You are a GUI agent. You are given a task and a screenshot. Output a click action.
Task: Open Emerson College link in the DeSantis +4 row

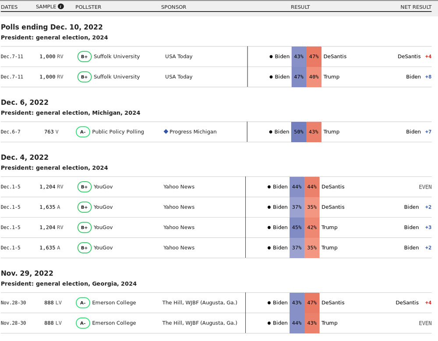click(114, 302)
